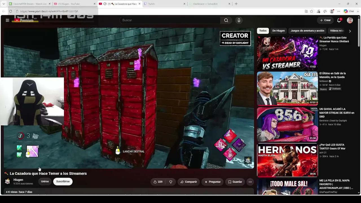Close the Twitch tab
Image resolution: width=361 pixels, height=203 pixels.
click(184, 4)
